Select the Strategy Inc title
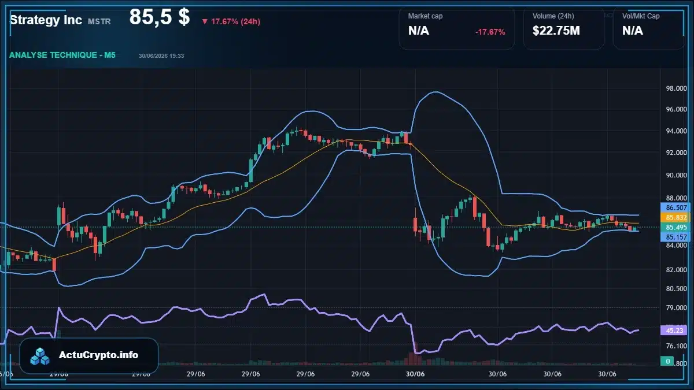Screen dimensions: 694x390 (46, 20)
